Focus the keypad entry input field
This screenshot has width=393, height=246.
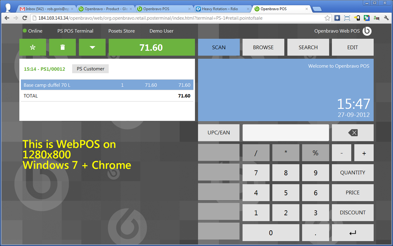point(286,133)
